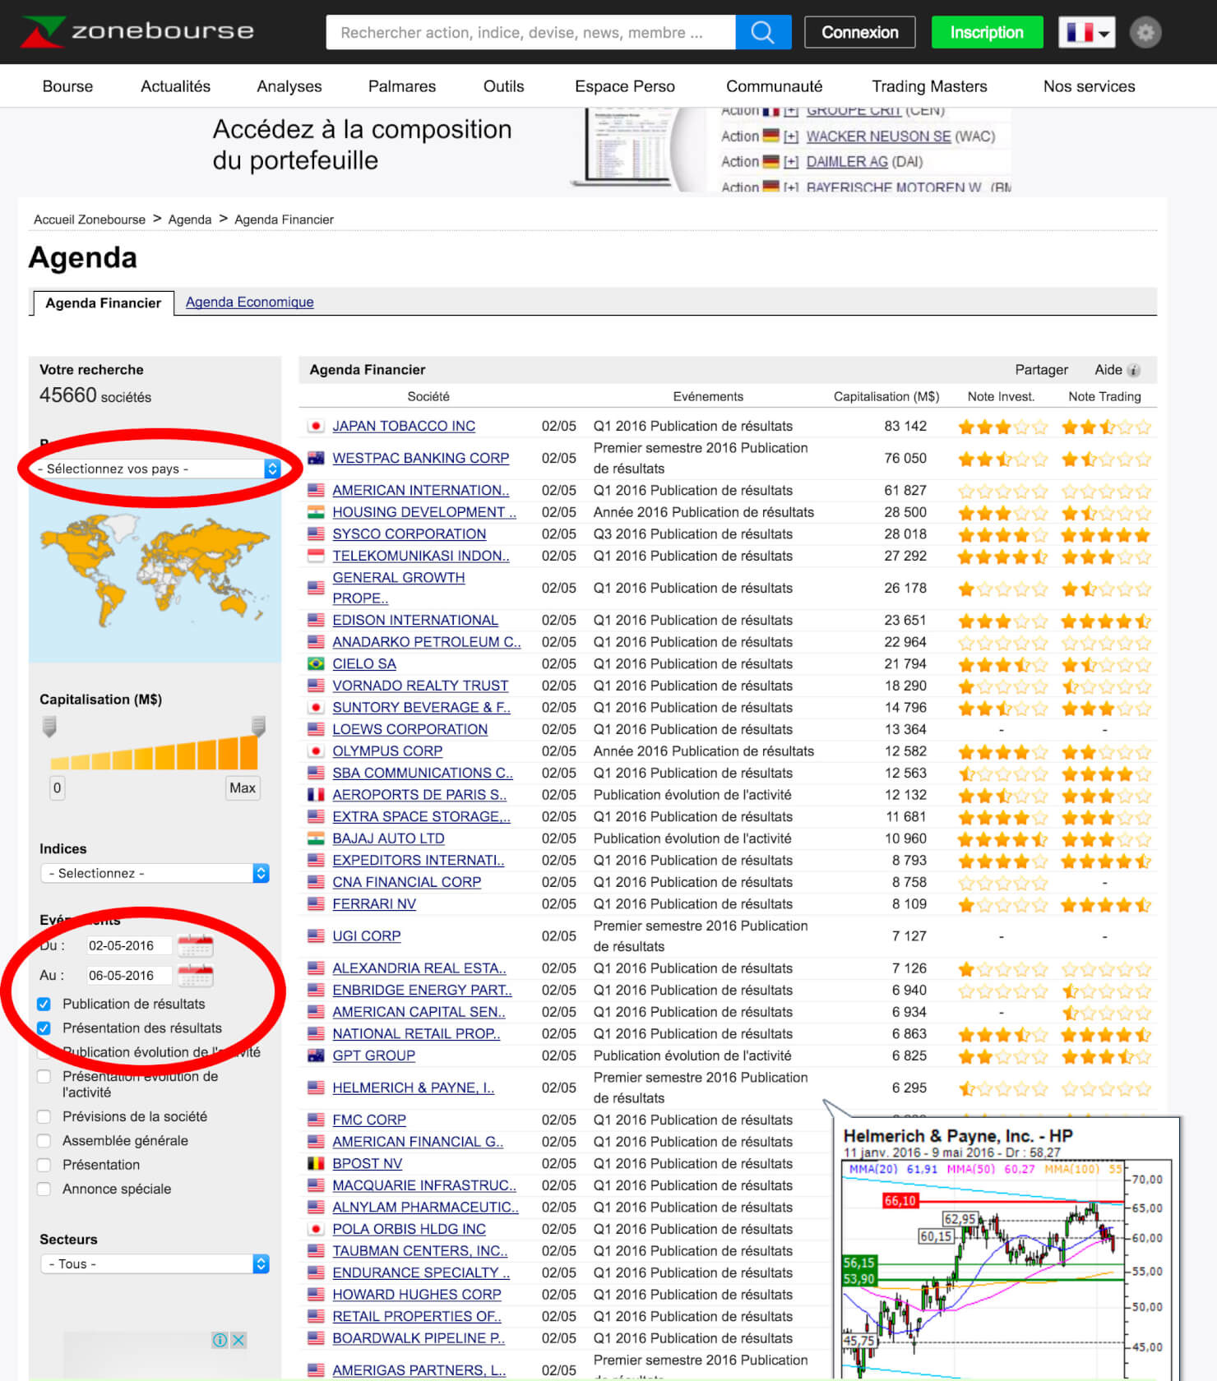Open the Secteurs Tous dropdown
Image resolution: width=1217 pixels, height=1381 pixels.
(x=155, y=1263)
